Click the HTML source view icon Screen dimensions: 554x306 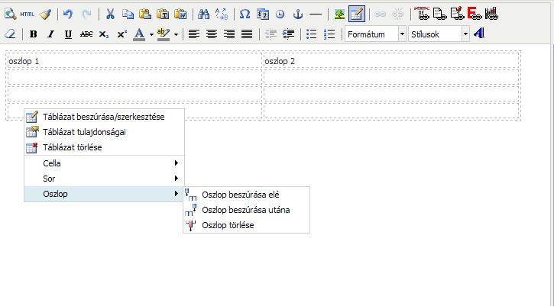point(27,14)
